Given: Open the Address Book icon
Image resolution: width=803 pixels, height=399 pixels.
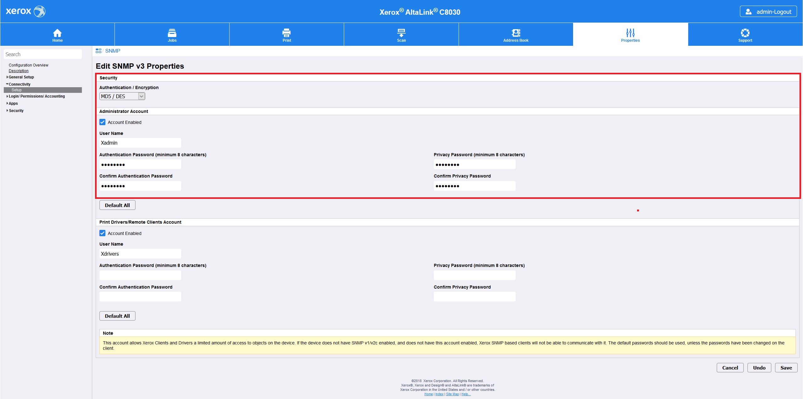Looking at the screenshot, I should click(x=516, y=33).
